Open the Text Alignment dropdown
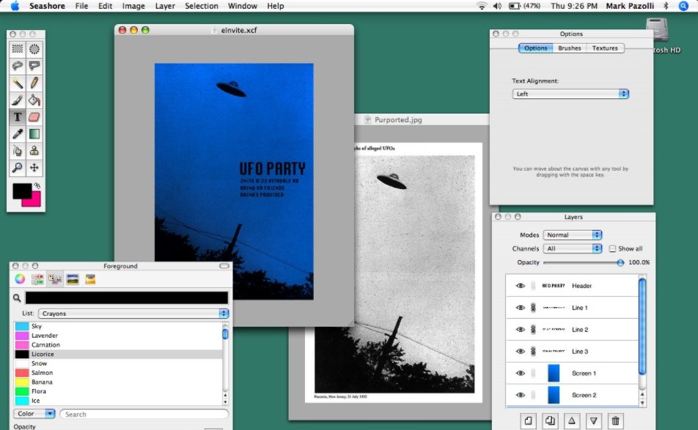Screen dimensions: 698x430 570,94
